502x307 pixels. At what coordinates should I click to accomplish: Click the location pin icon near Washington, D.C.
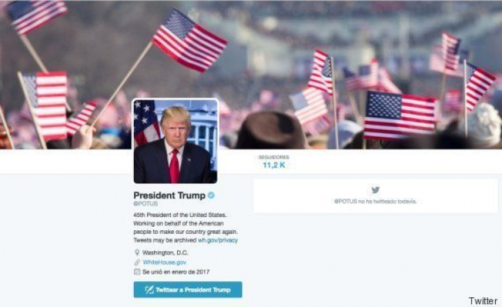tap(137, 253)
